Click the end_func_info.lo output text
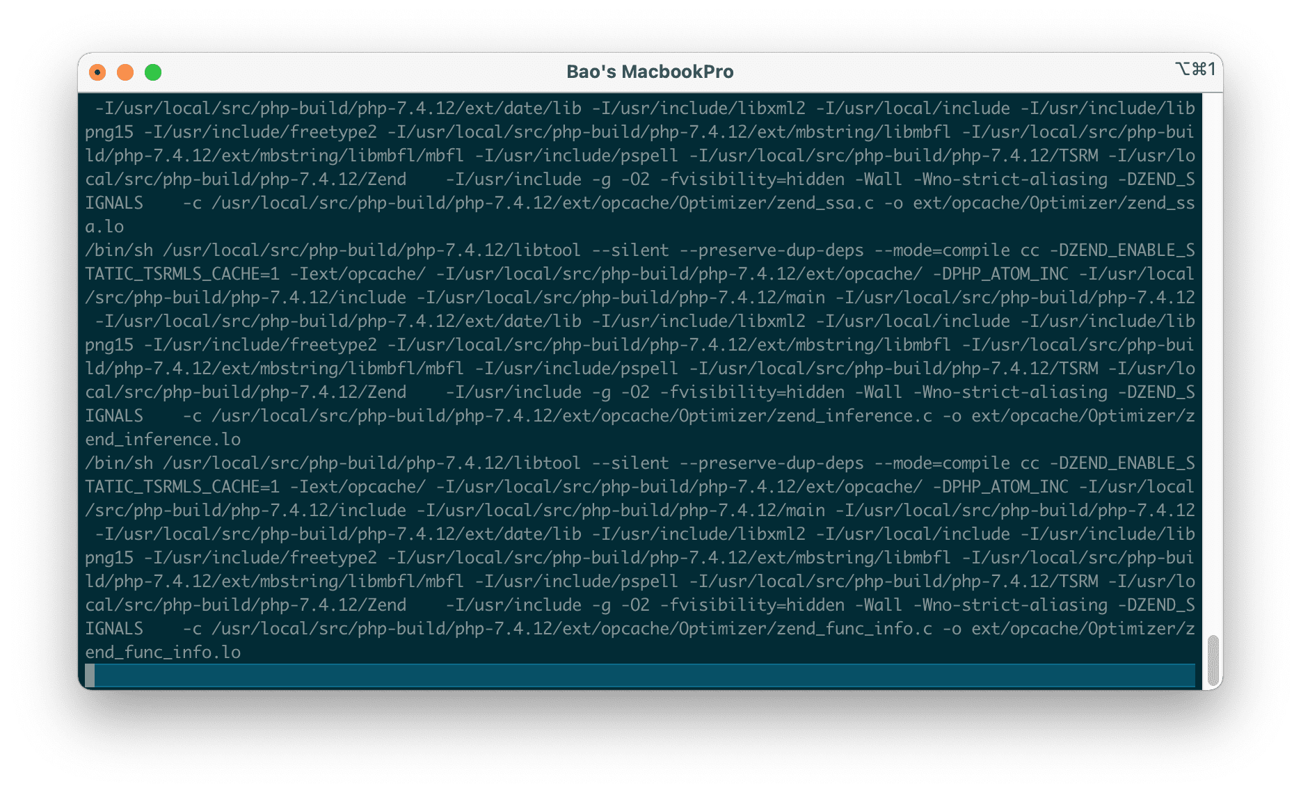 [x=163, y=652]
